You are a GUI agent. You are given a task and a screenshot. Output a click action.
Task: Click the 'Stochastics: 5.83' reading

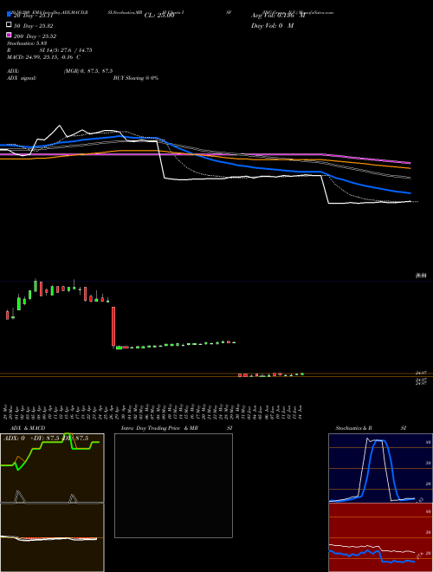(x=27, y=43)
